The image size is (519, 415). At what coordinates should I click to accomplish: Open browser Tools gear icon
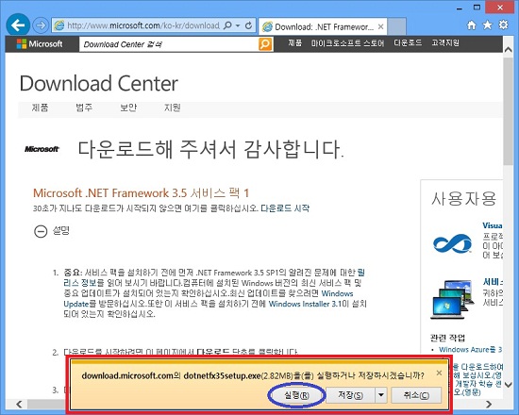click(504, 25)
